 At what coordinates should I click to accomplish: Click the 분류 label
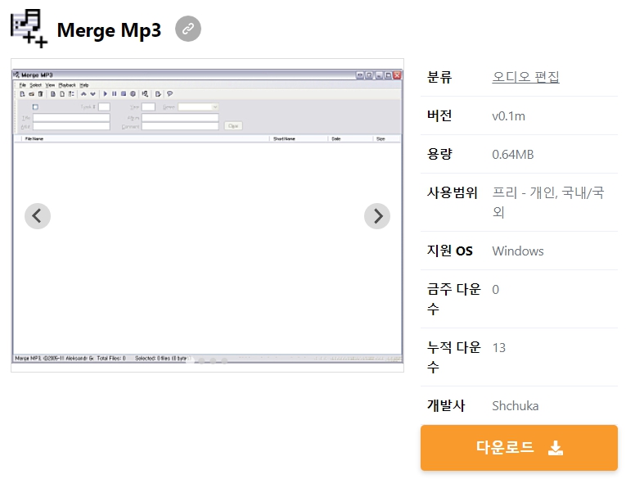coord(439,77)
